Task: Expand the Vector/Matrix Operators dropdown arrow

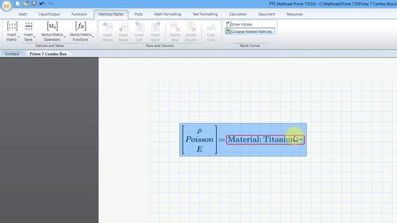Action: point(65,37)
